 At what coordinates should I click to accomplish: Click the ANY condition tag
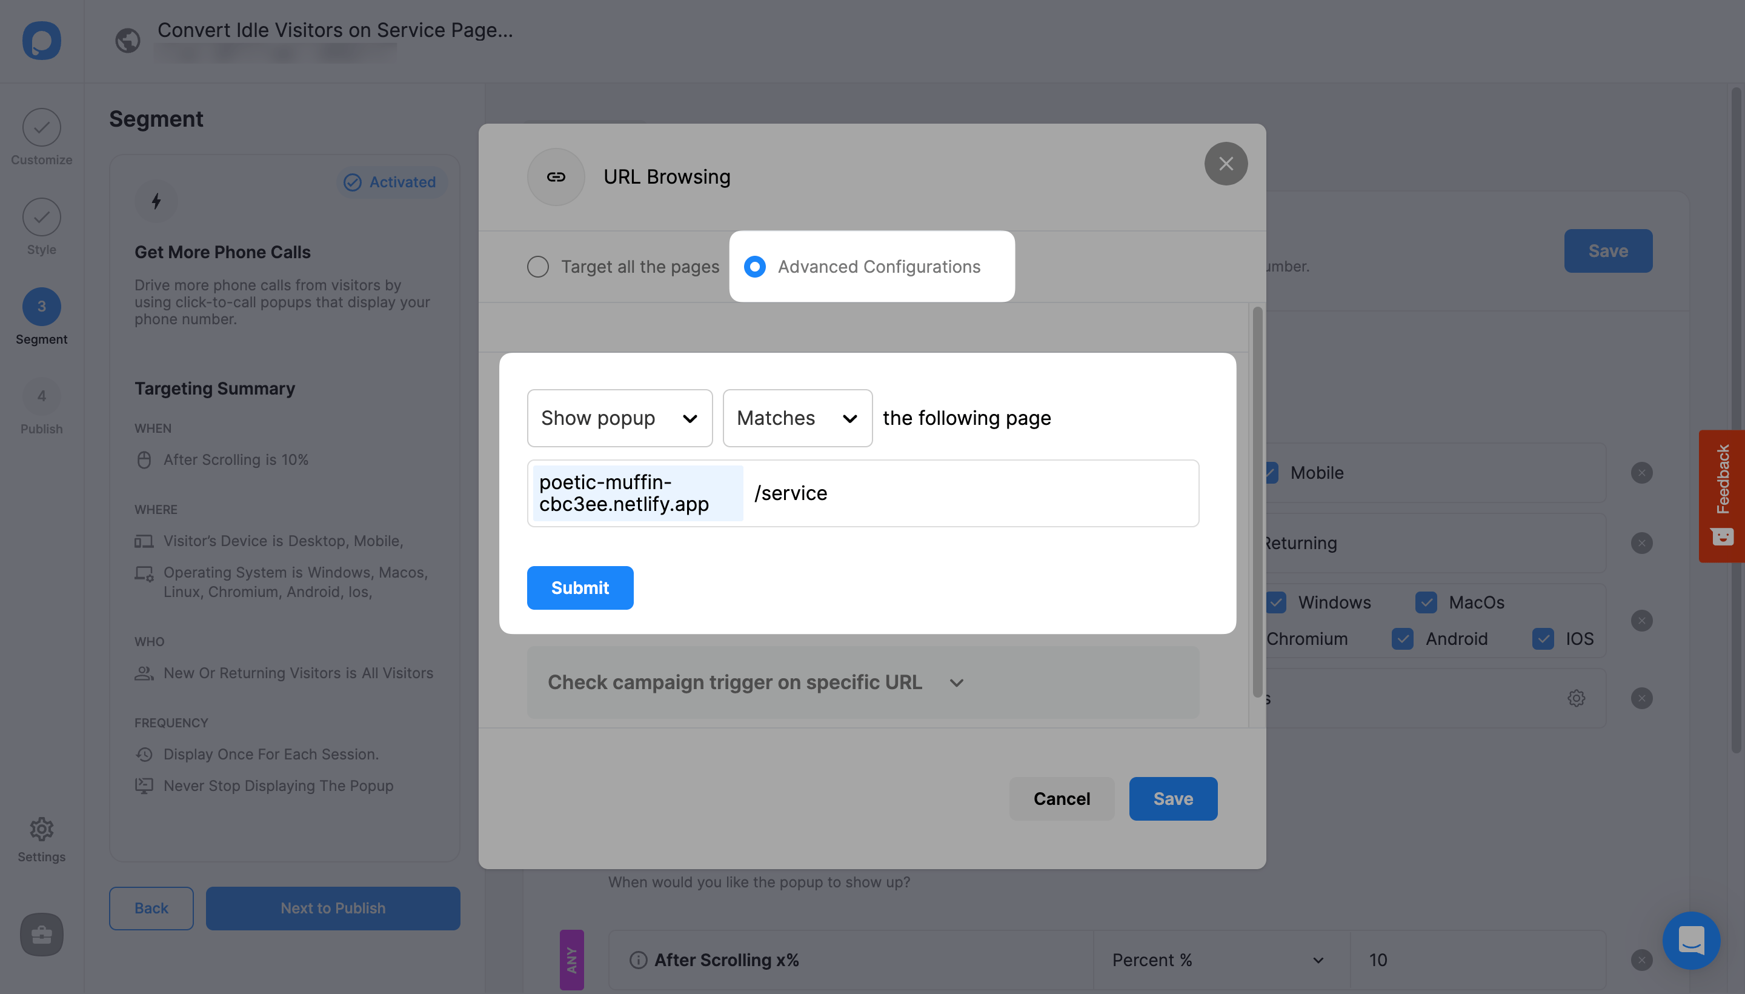572,960
